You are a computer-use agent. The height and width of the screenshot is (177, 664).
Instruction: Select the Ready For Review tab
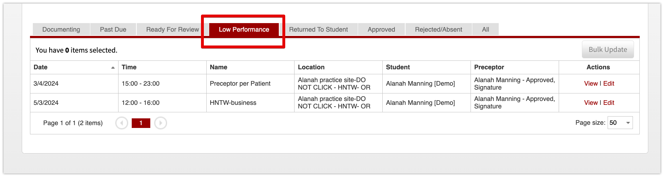coord(172,29)
